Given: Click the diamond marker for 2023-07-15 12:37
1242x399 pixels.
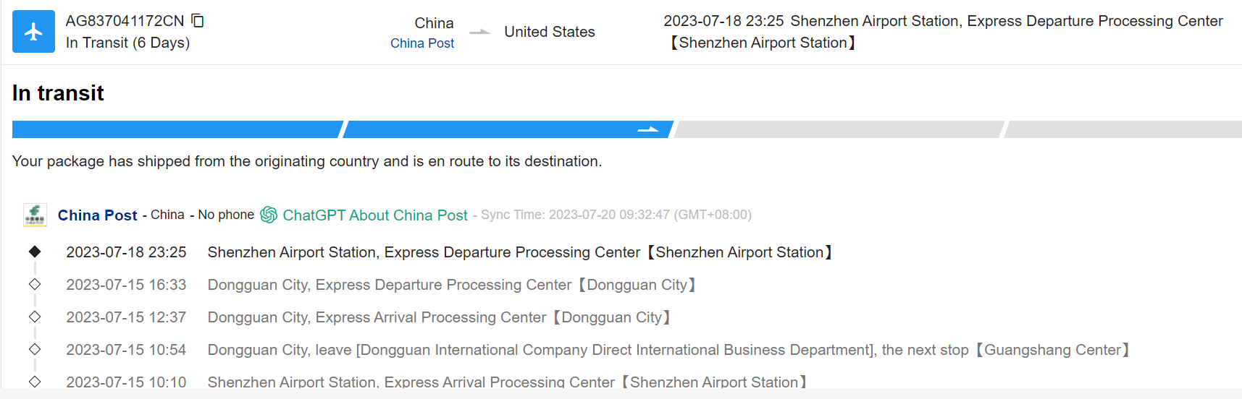Looking at the screenshot, I should click(x=35, y=317).
